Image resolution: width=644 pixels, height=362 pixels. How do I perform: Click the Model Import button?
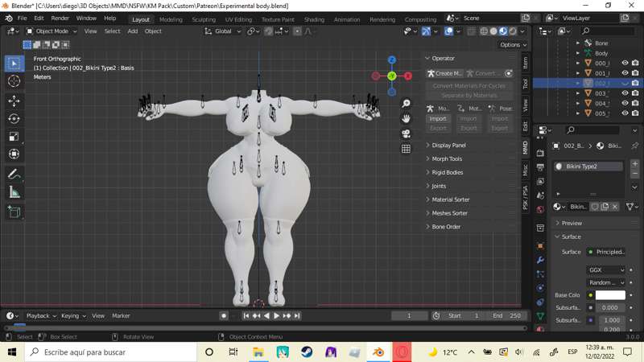(x=438, y=118)
